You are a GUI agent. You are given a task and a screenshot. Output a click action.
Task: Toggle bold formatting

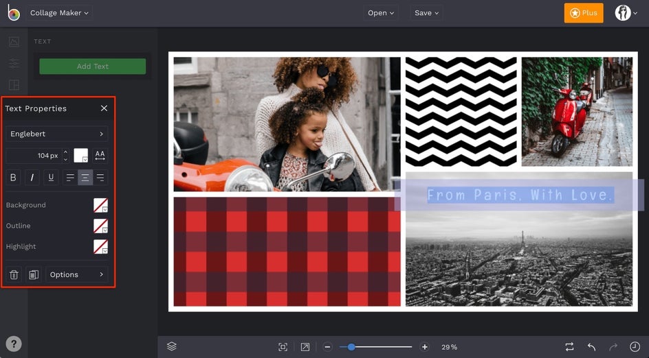pyautogui.click(x=13, y=178)
